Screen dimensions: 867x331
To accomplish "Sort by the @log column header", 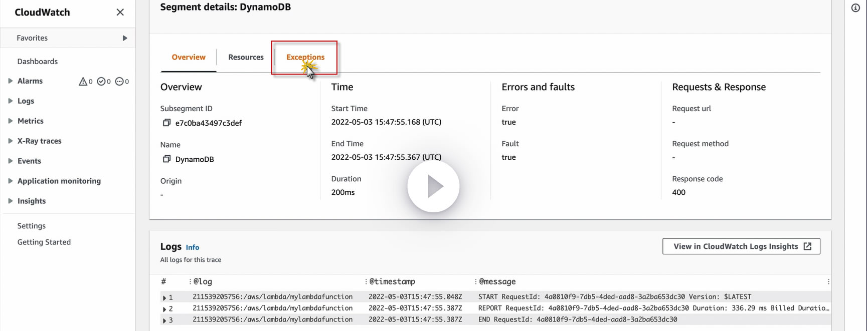I will [203, 281].
